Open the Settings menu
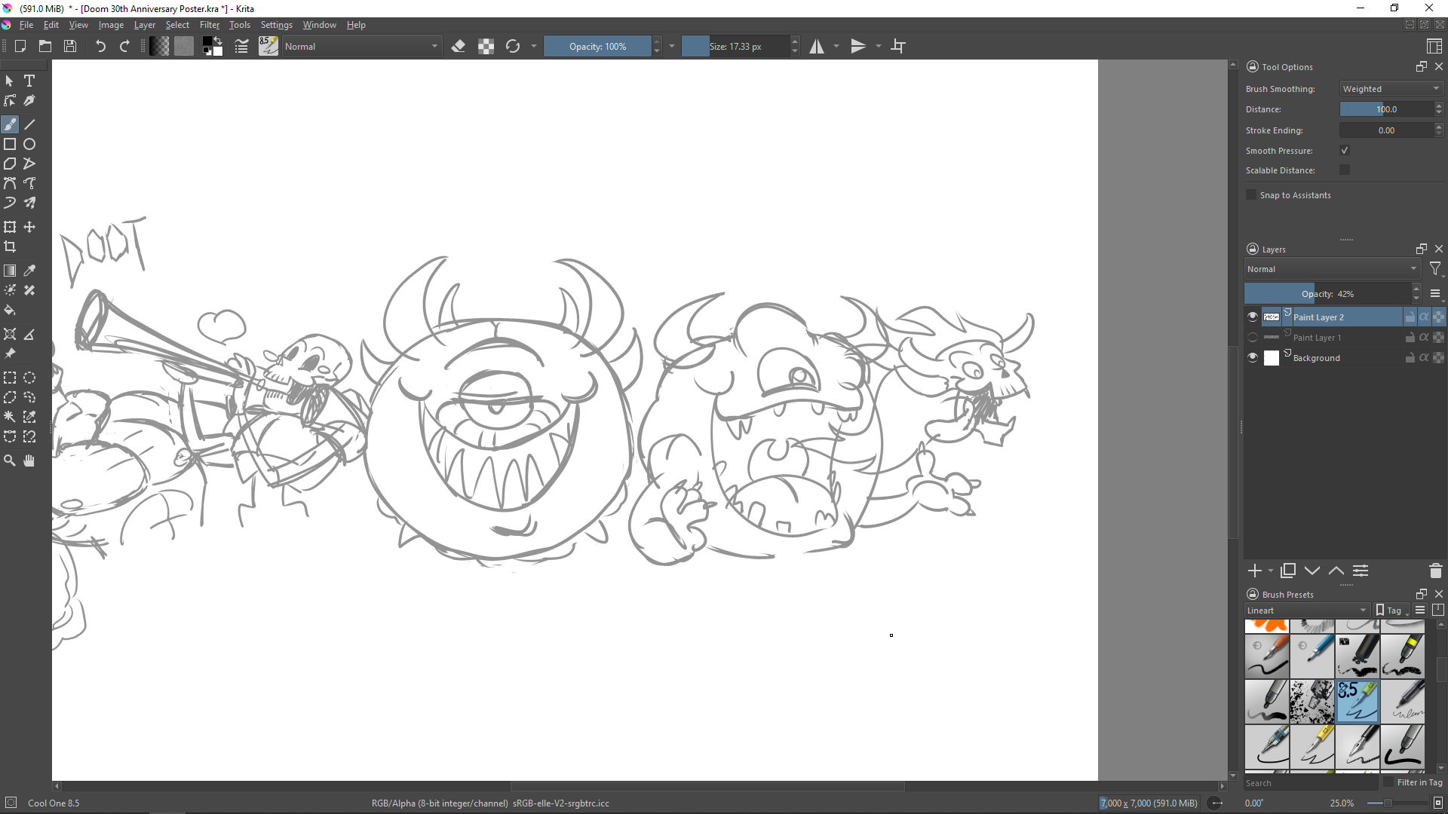Image resolution: width=1448 pixels, height=814 pixels. tap(277, 25)
